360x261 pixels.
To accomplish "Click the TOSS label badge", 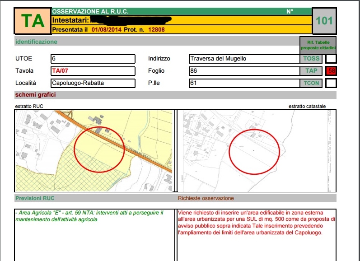I will pyautogui.click(x=312, y=59).
